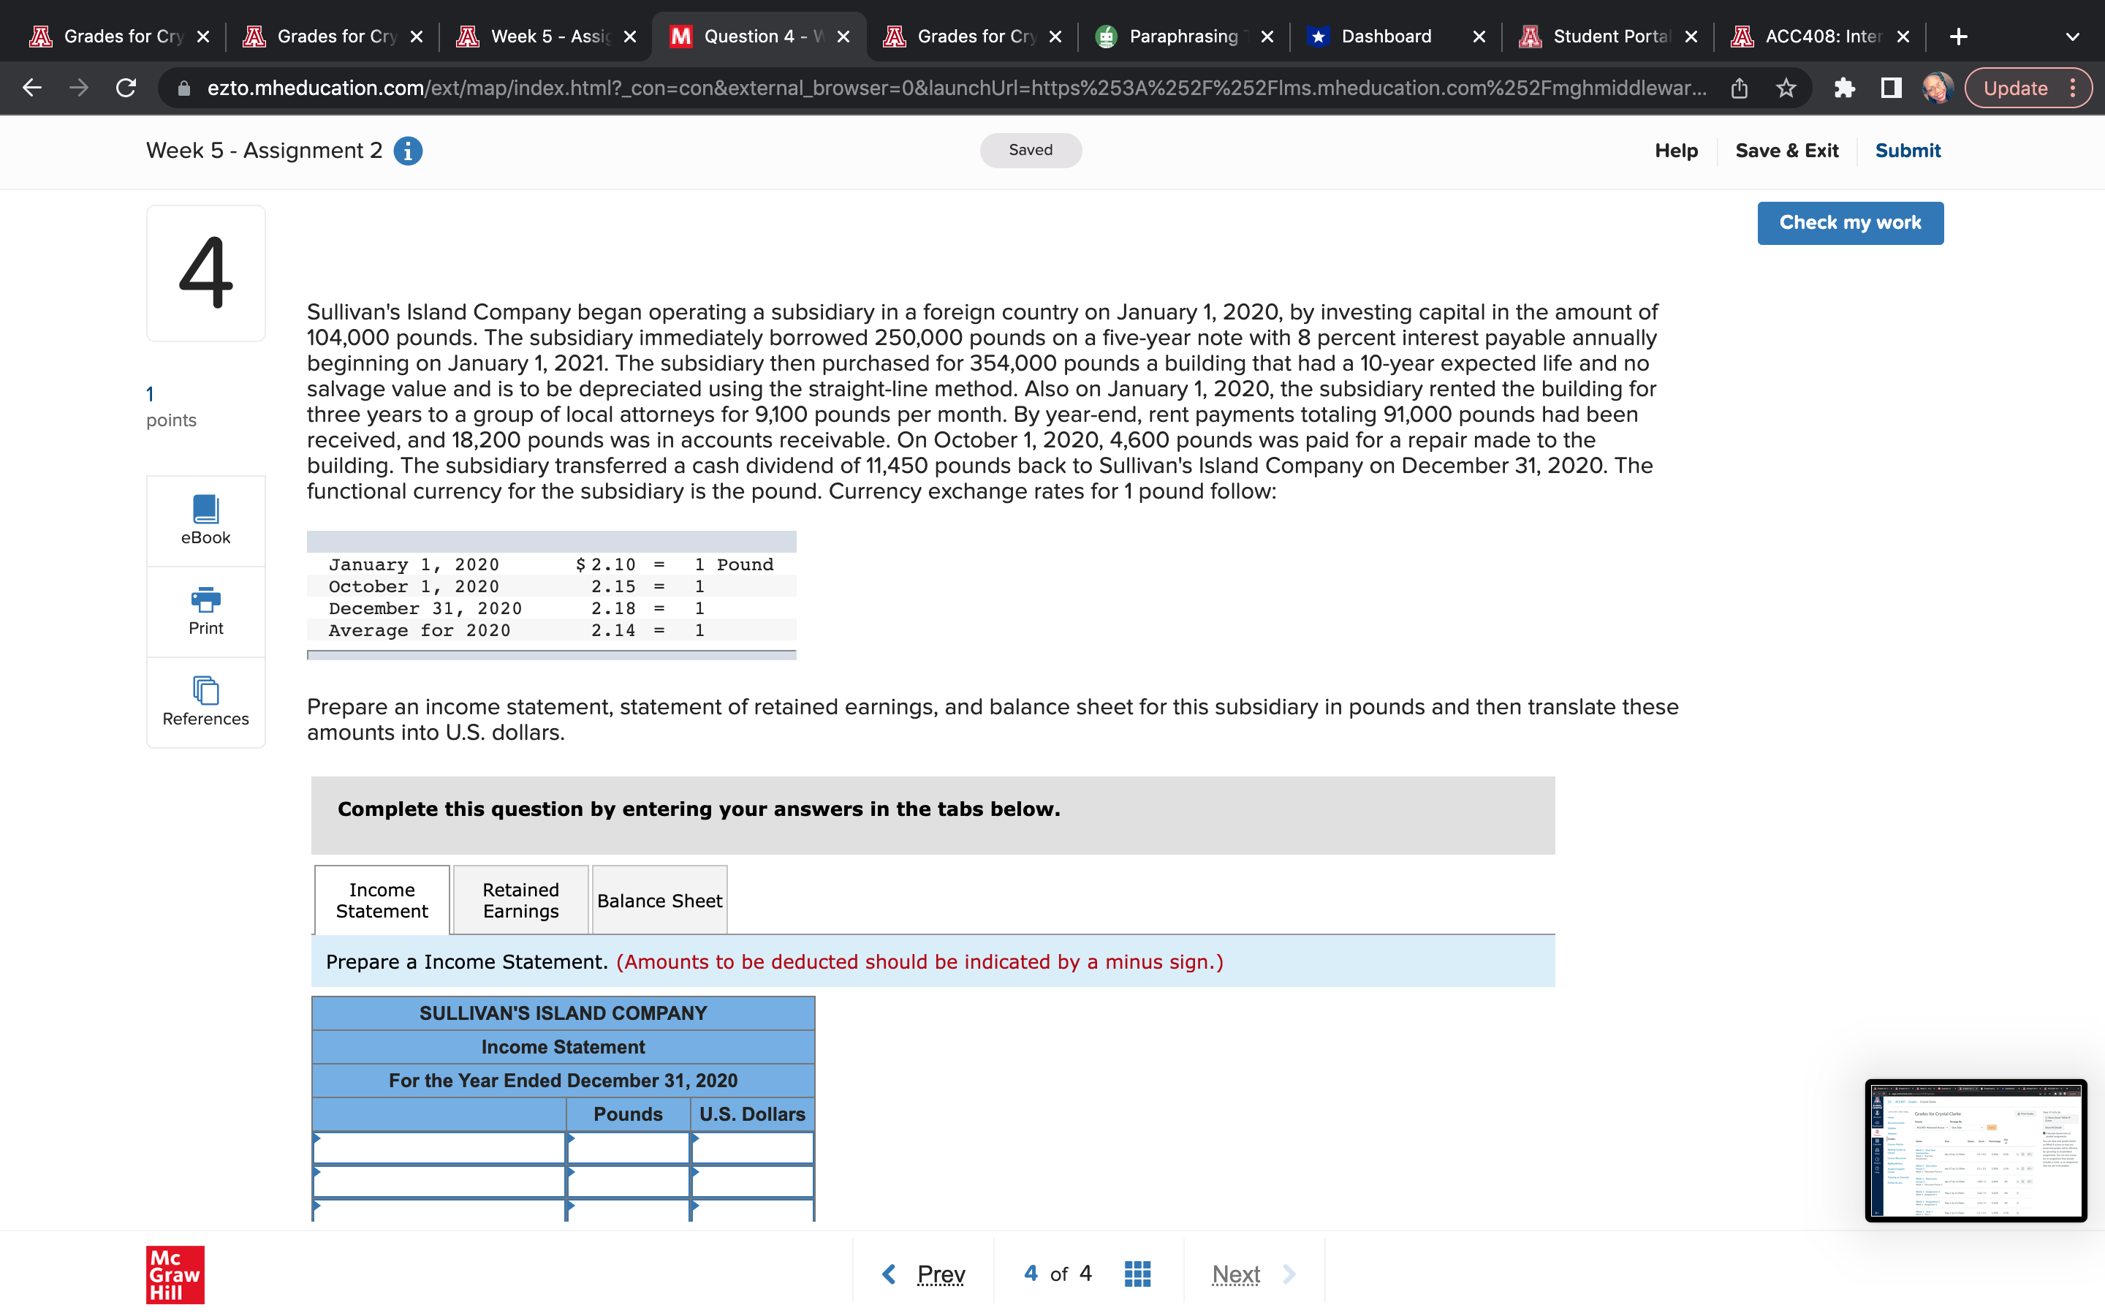2105x1316 pixels.
Task: Open the eBook resource
Action: [205, 521]
